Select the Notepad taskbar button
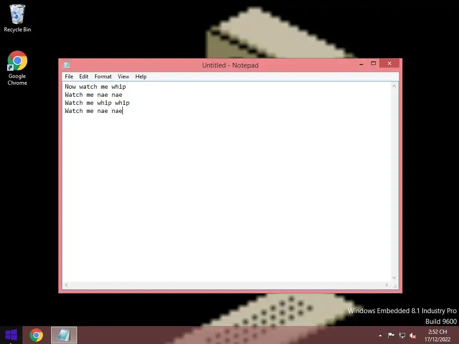459x344 pixels. [x=64, y=335]
